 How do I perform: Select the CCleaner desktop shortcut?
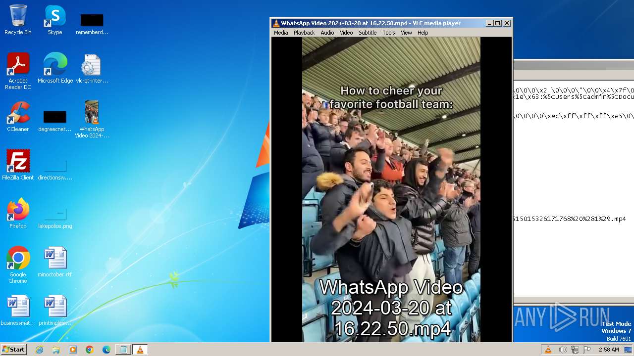(18, 117)
